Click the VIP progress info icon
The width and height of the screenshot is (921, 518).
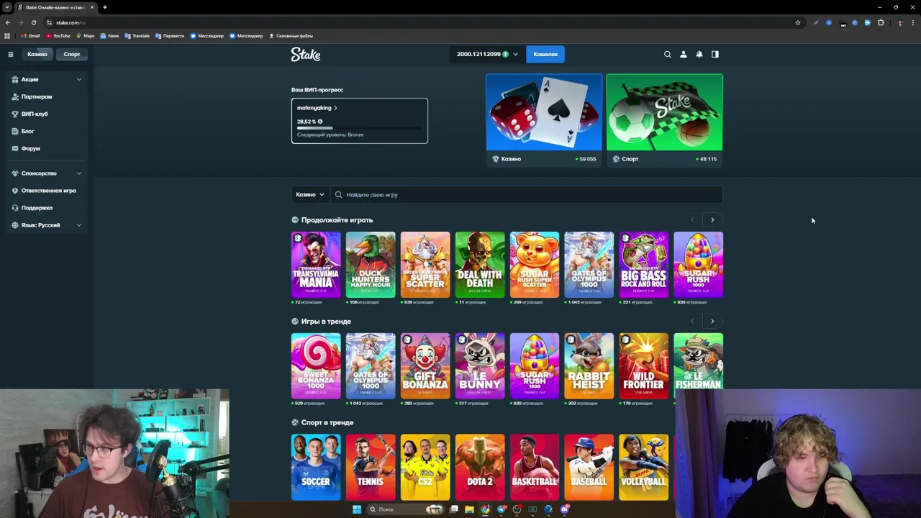pos(320,122)
